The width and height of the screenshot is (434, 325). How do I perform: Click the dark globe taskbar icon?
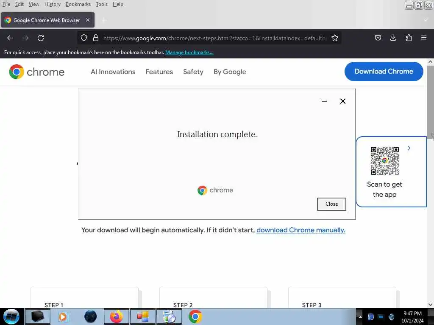(91, 317)
